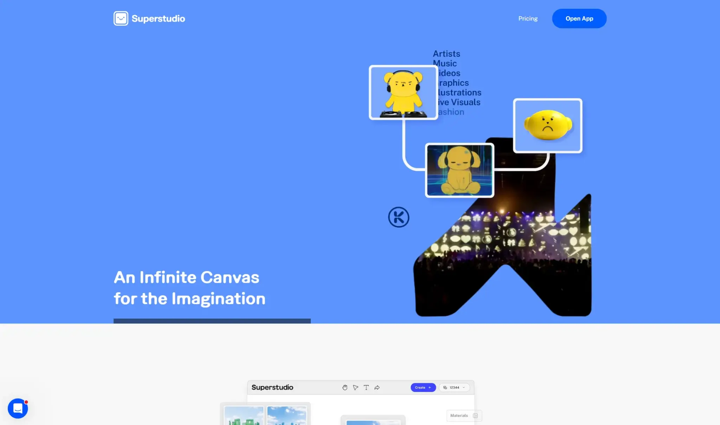The image size is (720, 425).
Task: Click the Create plus button
Action: pyautogui.click(x=423, y=387)
